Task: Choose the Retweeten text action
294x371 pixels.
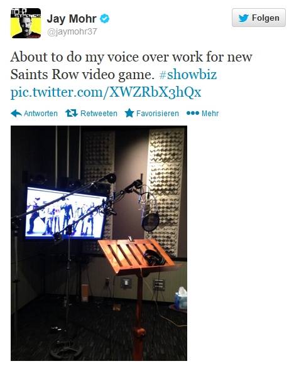Action: 99,114
